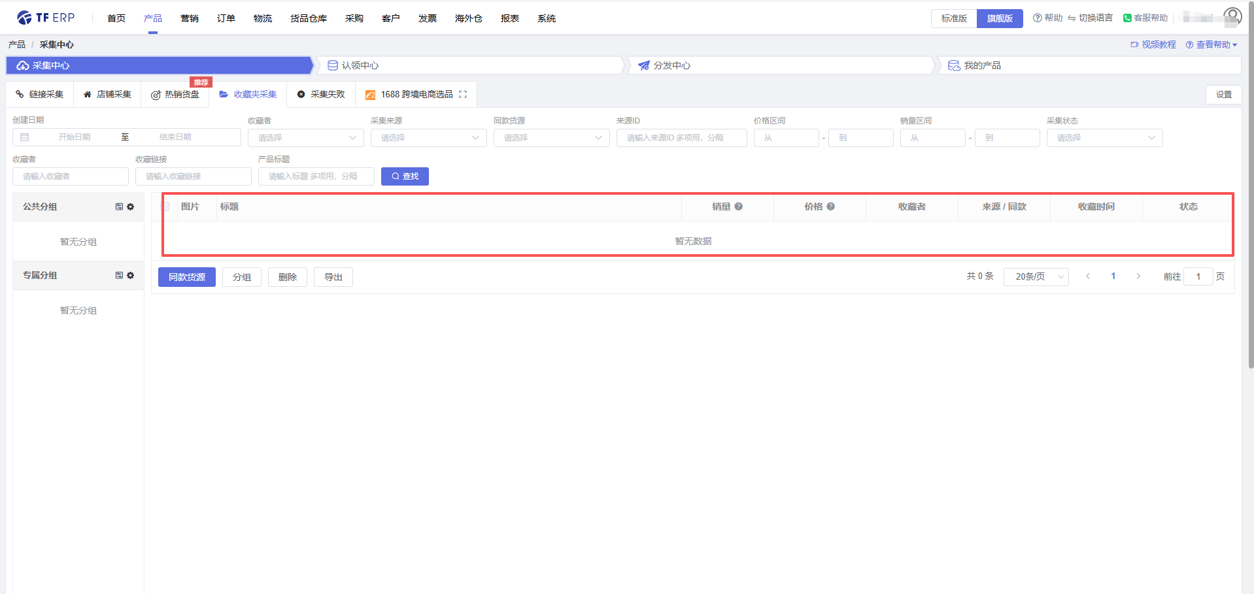Viewport: 1254px width, 594px height.
Task: Click the 查找 search button
Action: click(x=405, y=176)
